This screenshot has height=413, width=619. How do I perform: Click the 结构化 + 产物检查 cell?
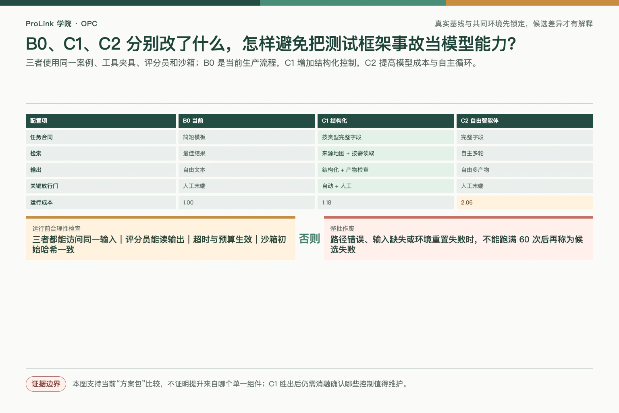tap(386, 170)
